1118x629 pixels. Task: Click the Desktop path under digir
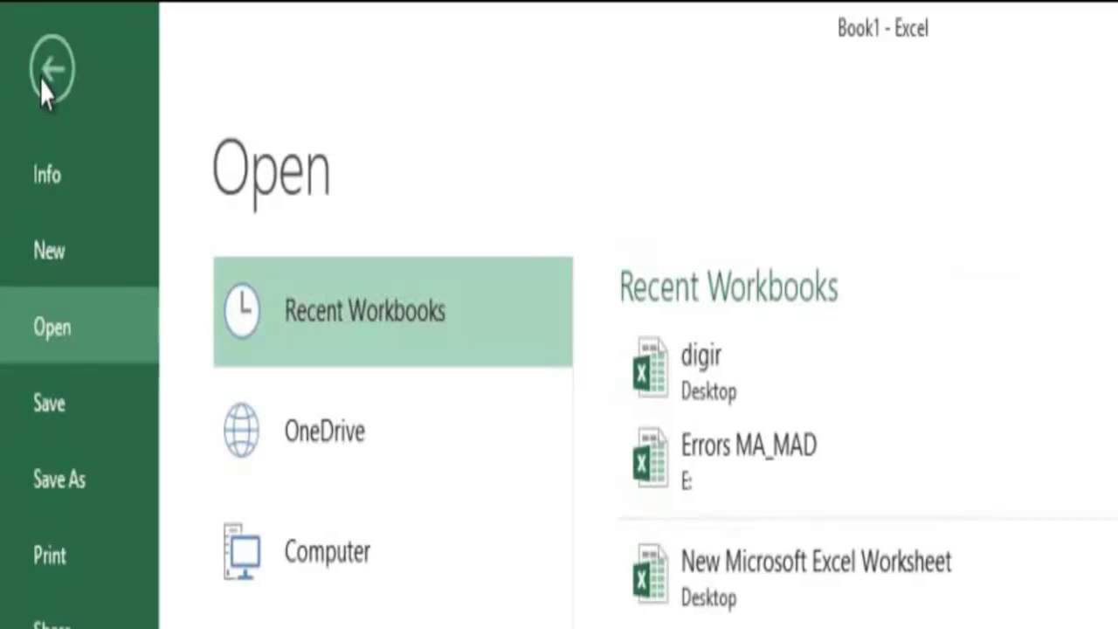pos(708,391)
